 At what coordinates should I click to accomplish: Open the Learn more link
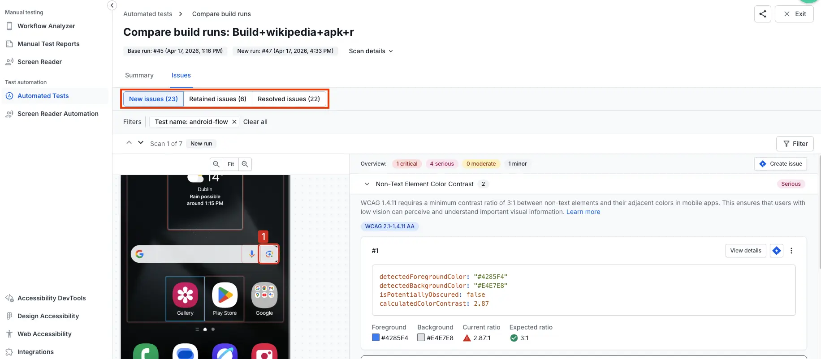point(583,212)
